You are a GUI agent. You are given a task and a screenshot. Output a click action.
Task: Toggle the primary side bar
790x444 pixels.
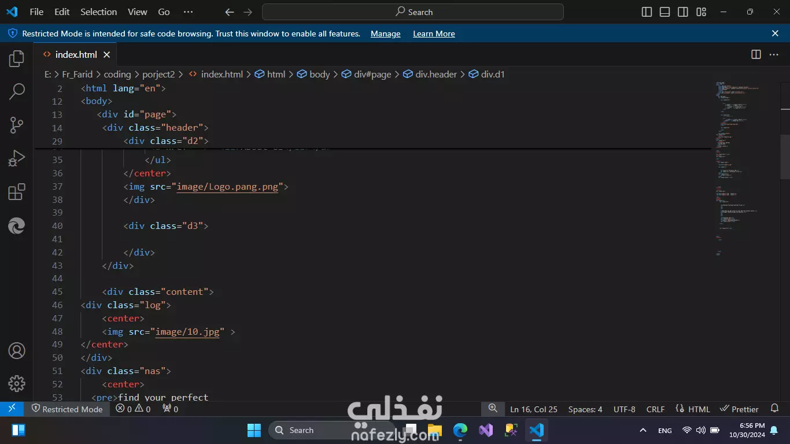pos(647,12)
